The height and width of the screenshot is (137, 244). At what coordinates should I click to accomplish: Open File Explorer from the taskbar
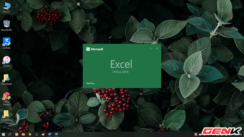(23, 134)
